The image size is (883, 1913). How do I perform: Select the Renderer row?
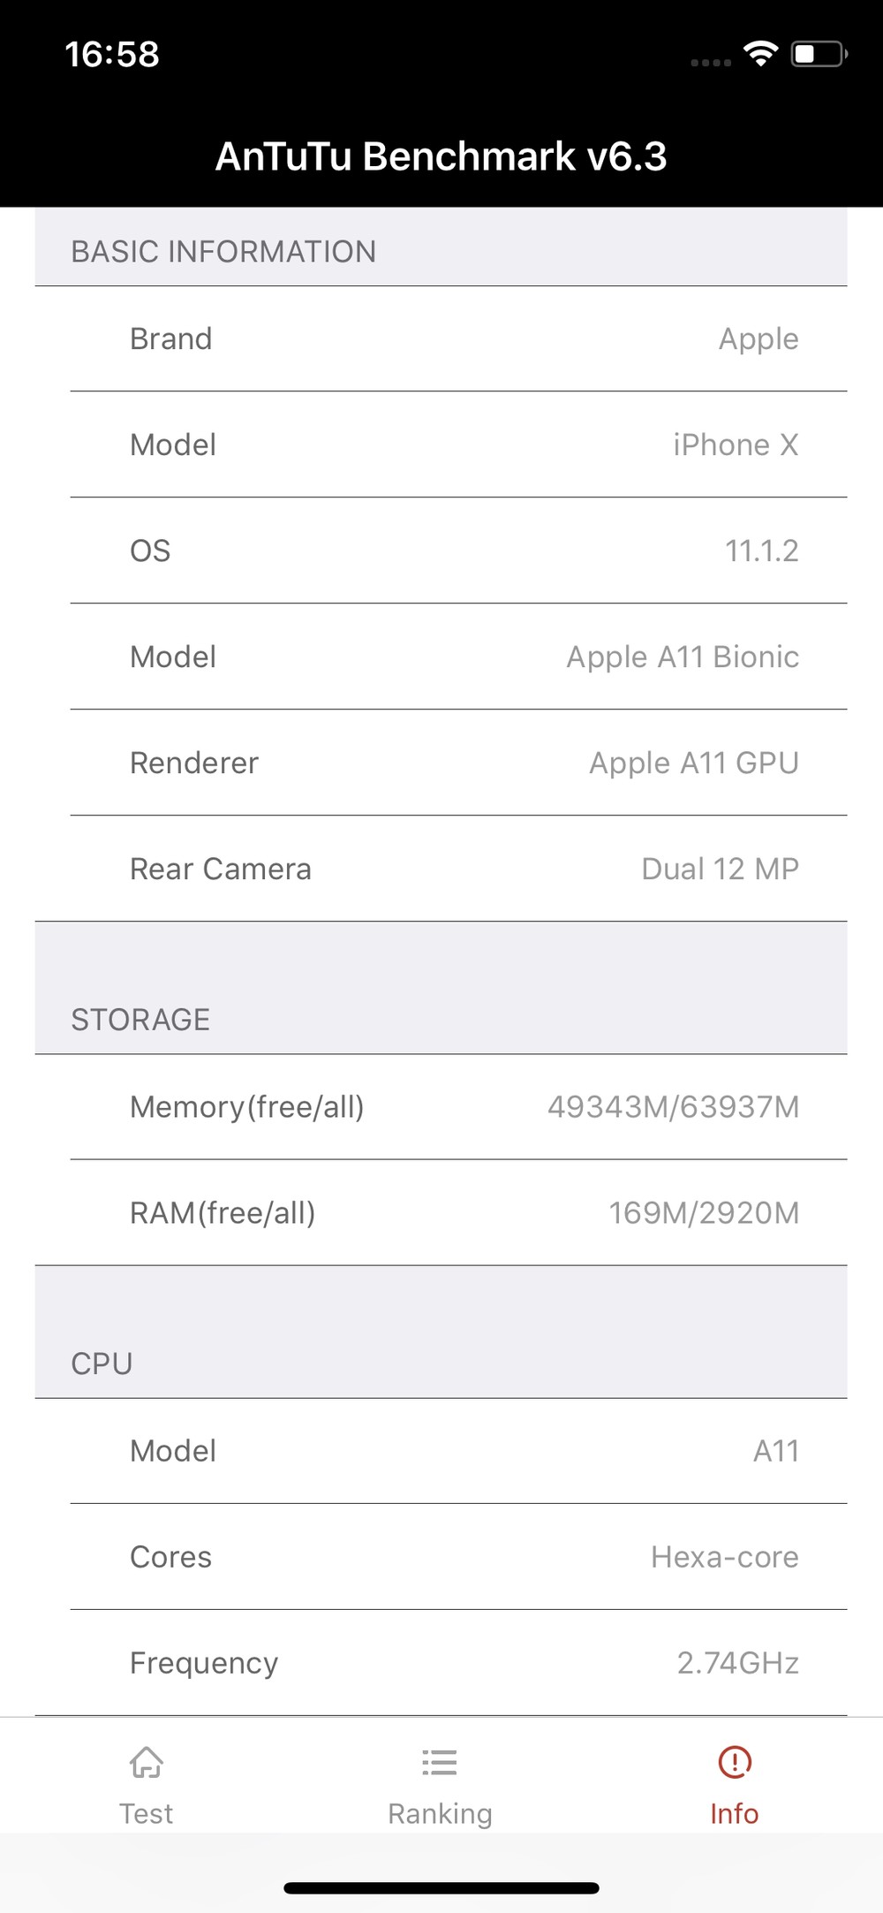click(459, 763)
